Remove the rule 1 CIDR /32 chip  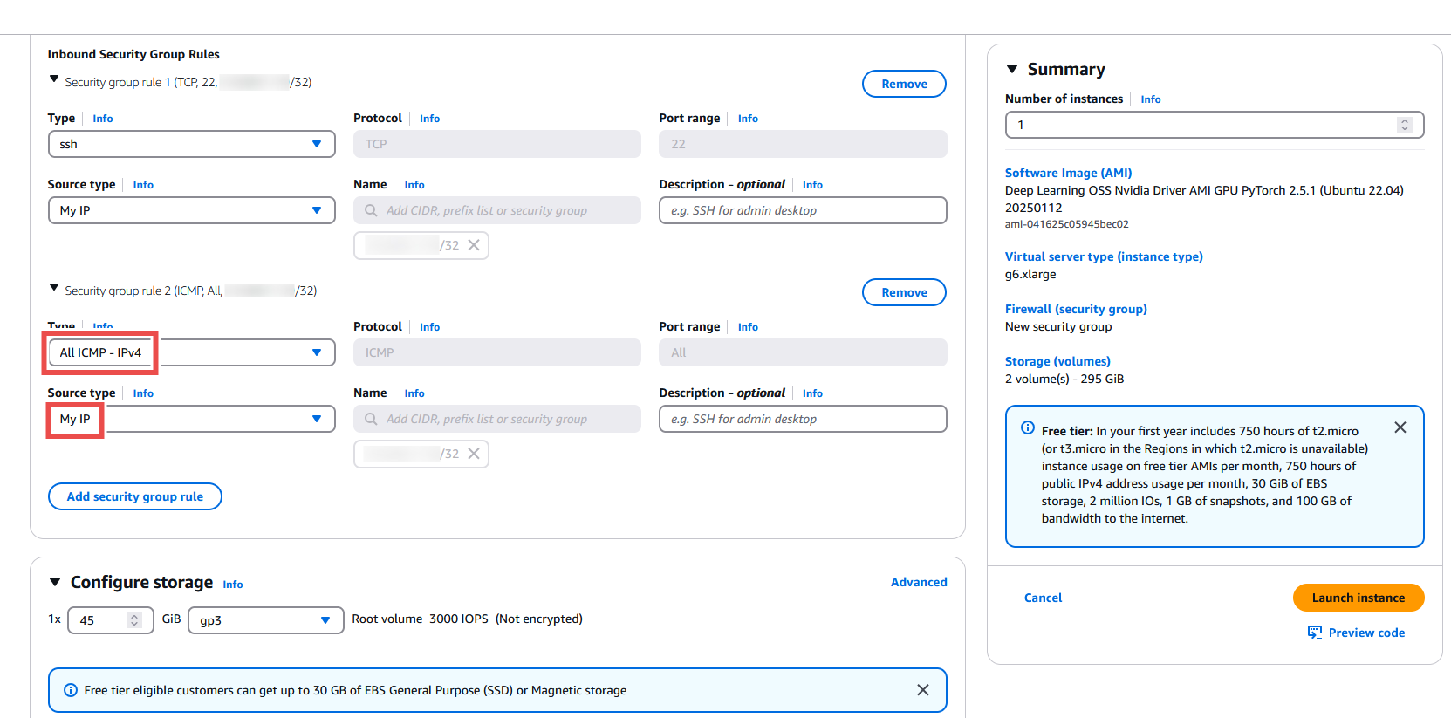coord(474,245)
